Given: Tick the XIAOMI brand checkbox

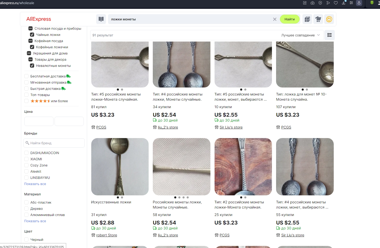Looking at the screenshot, I should click(x=26, y=159).
